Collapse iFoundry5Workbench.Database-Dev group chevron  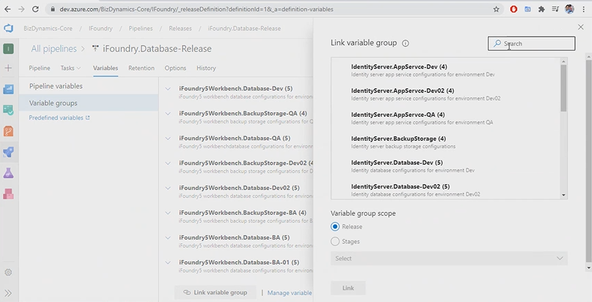click(x=168, y=89)
